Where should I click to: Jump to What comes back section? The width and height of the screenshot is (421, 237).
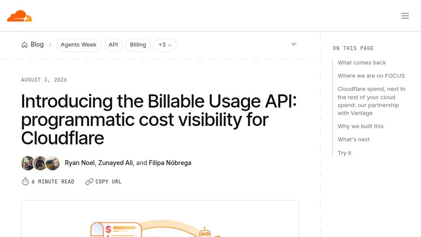click(x=362, y=63)
